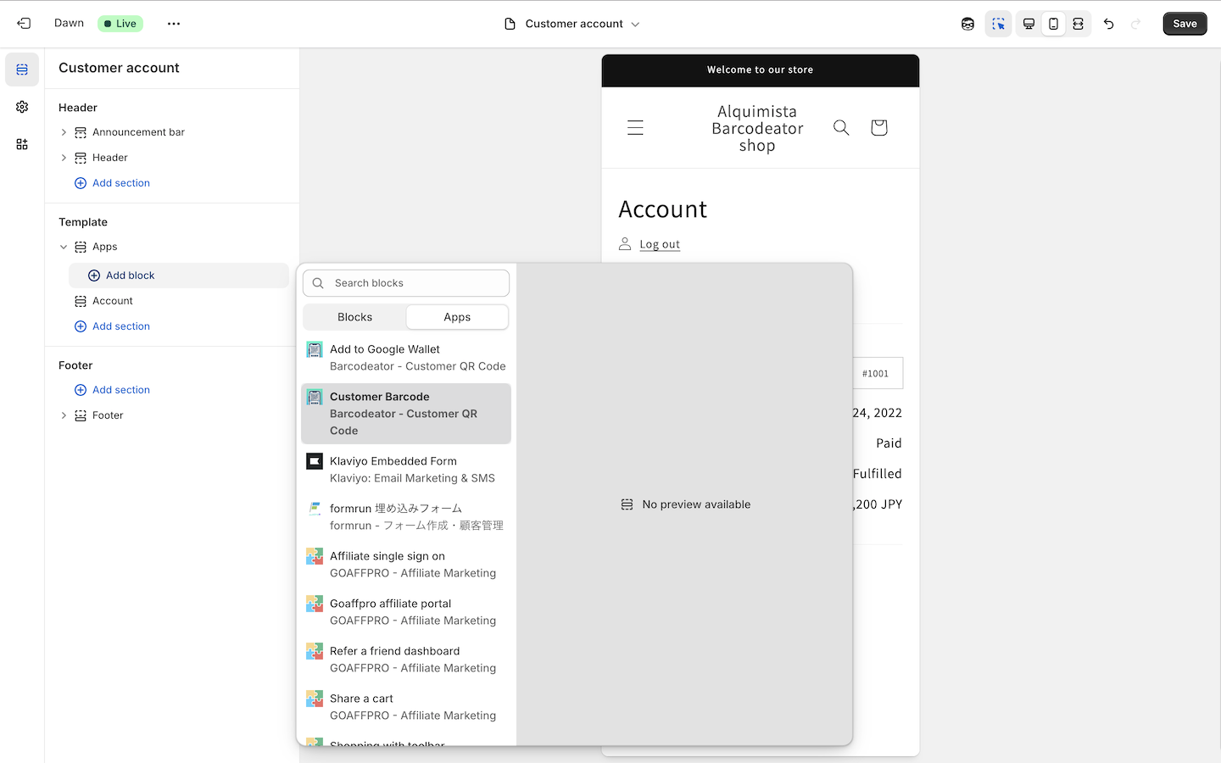Open the theme settings gear icon
The width and height of the screenshot is (1221, 763).
22,107
